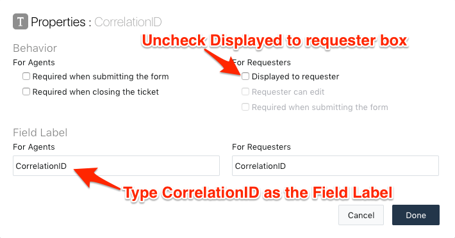Click the Field Label section heading
This screenshot has width=455, height=238.
coord(40,132)
